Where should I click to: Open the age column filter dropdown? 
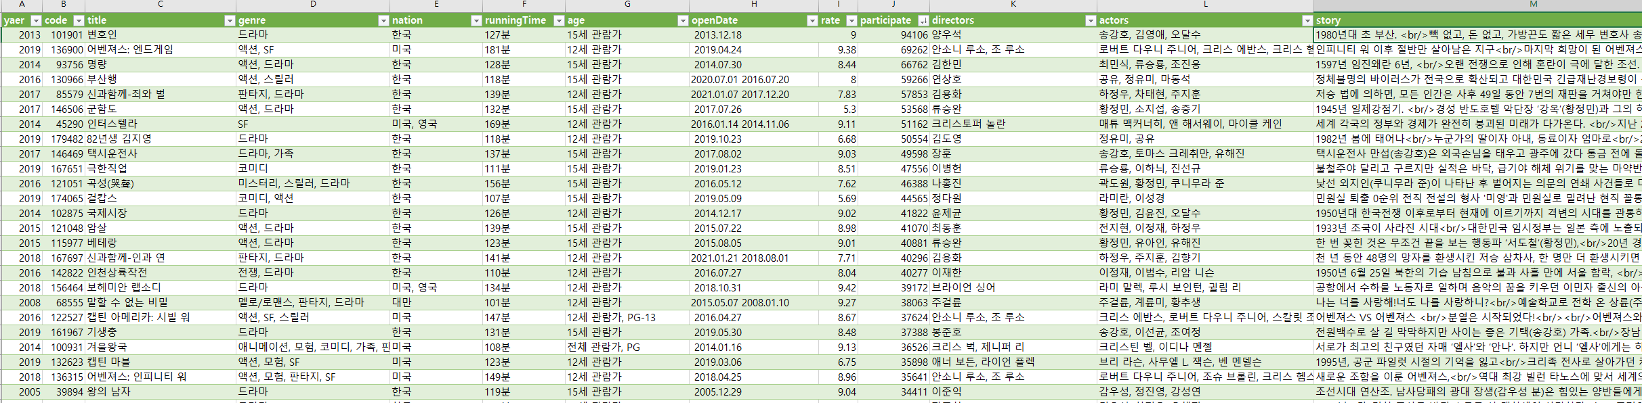pyautogui.click(x=683, y=20)
